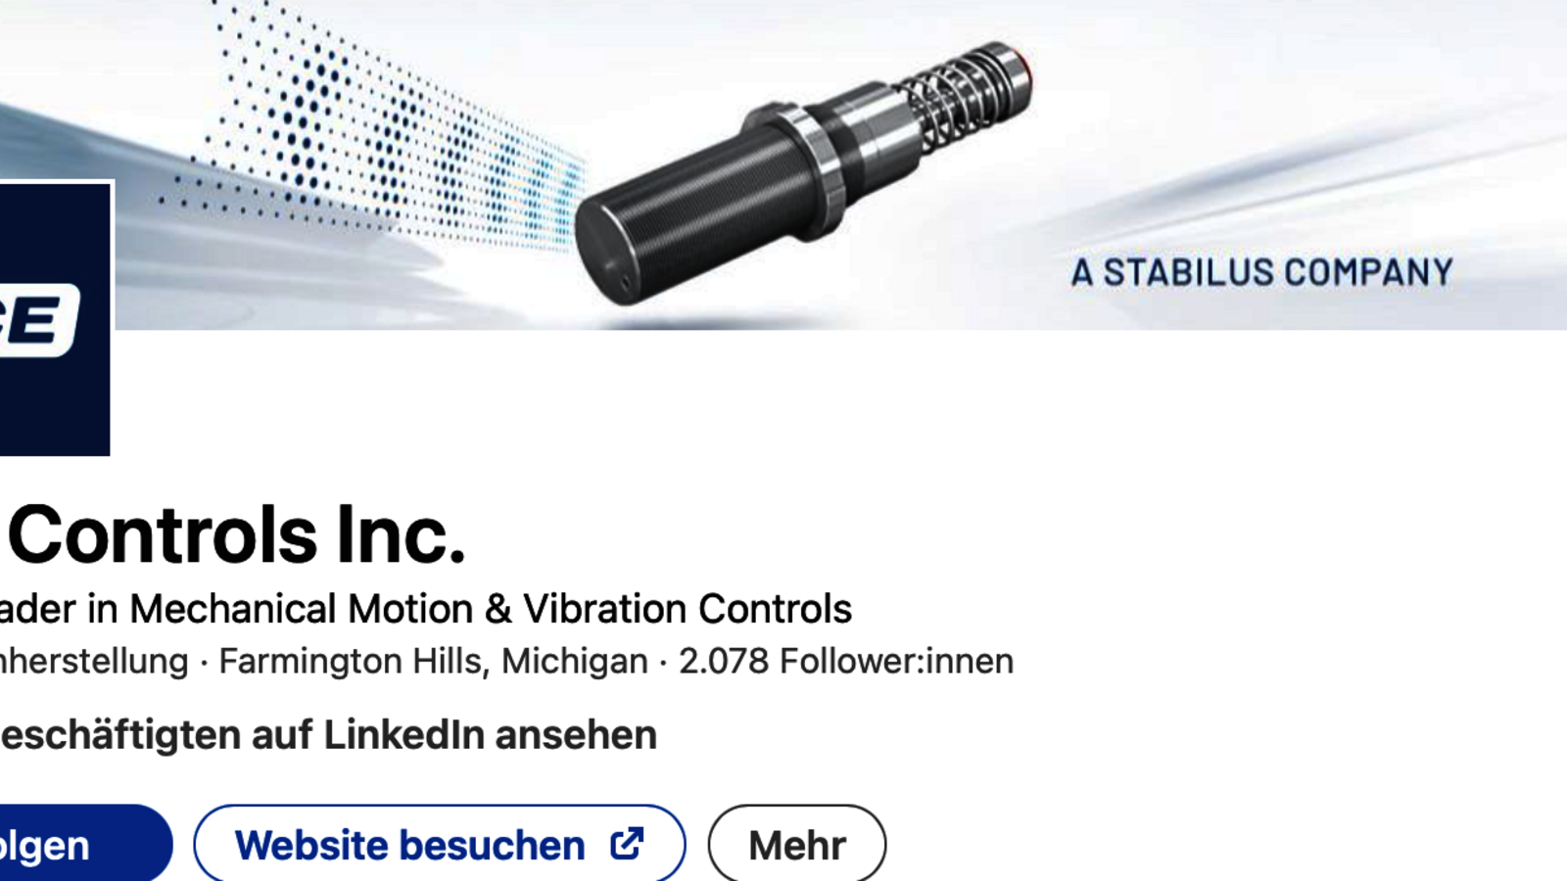The height and width of the screenshot is (881, 1567).
Task: Follow the company with the Folgen button
Action: pos(83,846)
